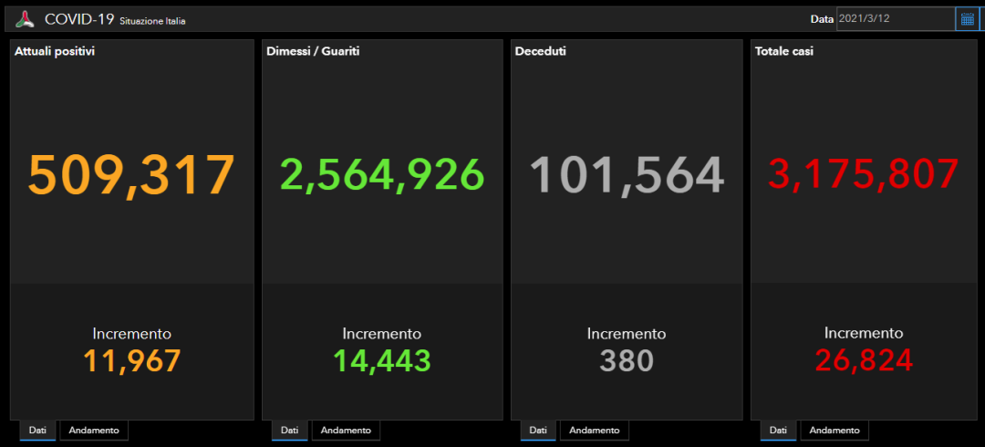Switch to Andamento tab under Deceduti
The width and height of the screenshot is (985, 447).
[595, 431]
